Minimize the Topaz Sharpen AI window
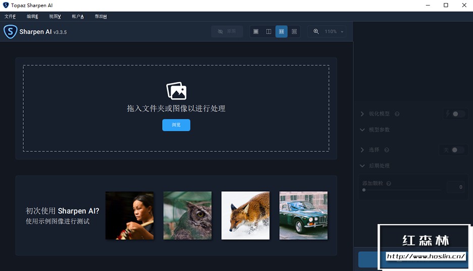The height and width of the screenshot is (271, 473). click(428, 5)
